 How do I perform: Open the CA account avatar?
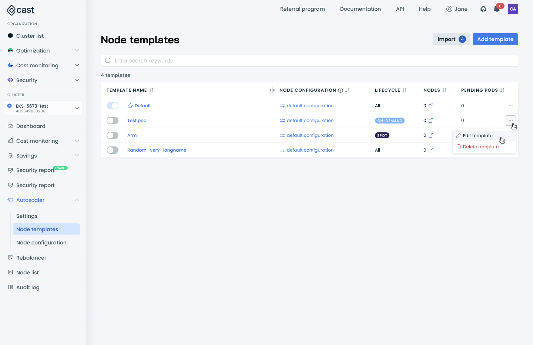click(x=513, y=9)
